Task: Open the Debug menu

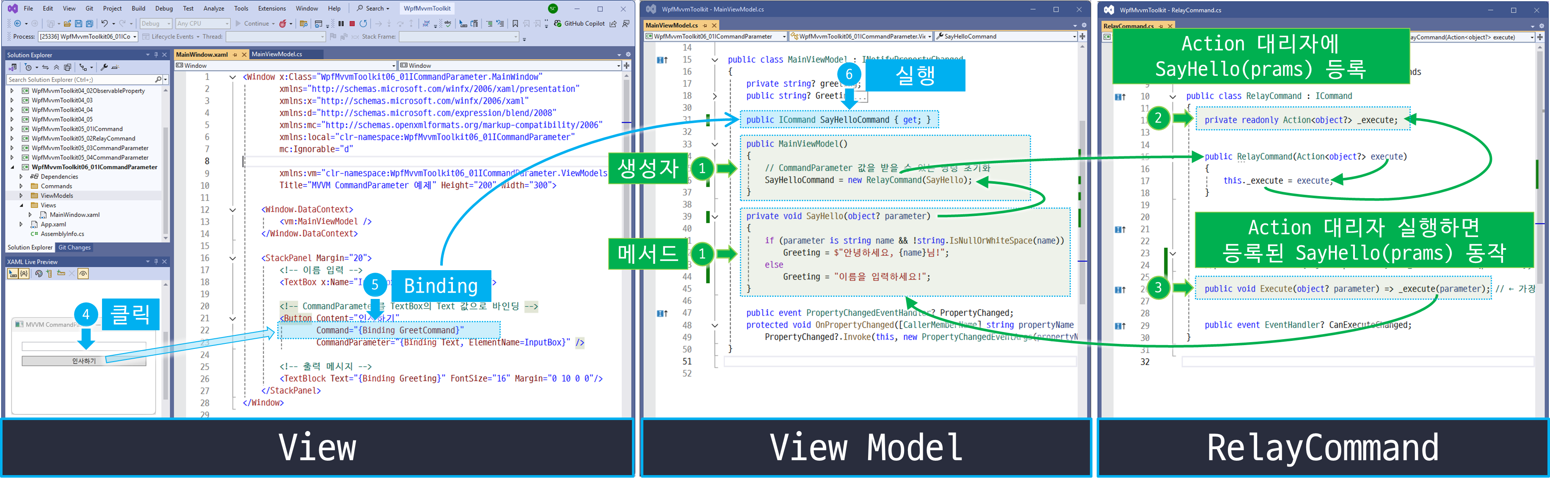Action: pos(164,8)
